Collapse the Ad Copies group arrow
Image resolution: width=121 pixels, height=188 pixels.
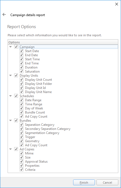point(11,149)
